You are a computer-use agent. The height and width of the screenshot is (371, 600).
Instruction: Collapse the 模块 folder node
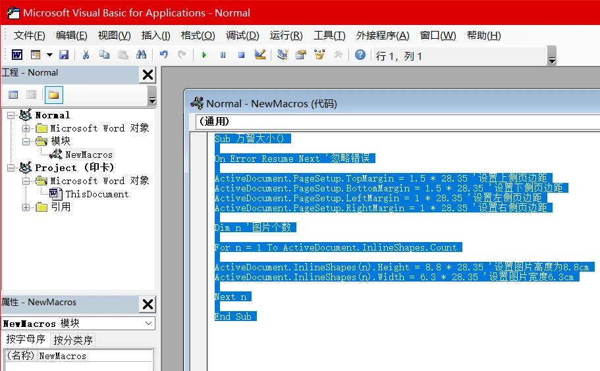[26, 141]
